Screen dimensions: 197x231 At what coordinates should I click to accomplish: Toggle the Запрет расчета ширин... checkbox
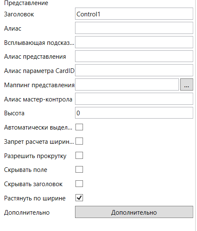point(79,141)
